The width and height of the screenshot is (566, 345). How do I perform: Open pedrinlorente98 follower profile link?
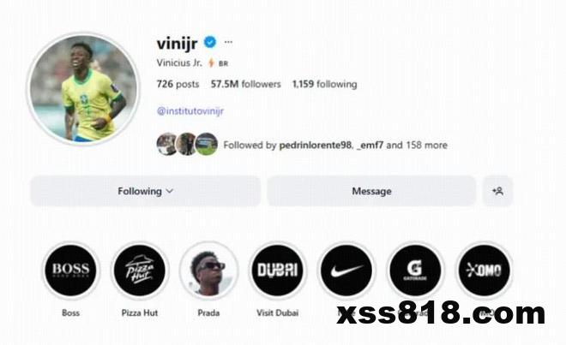click(315, 146)
